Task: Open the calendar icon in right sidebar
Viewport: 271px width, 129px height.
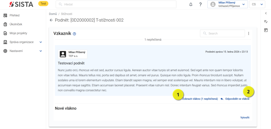Action: tap(266, 30)
